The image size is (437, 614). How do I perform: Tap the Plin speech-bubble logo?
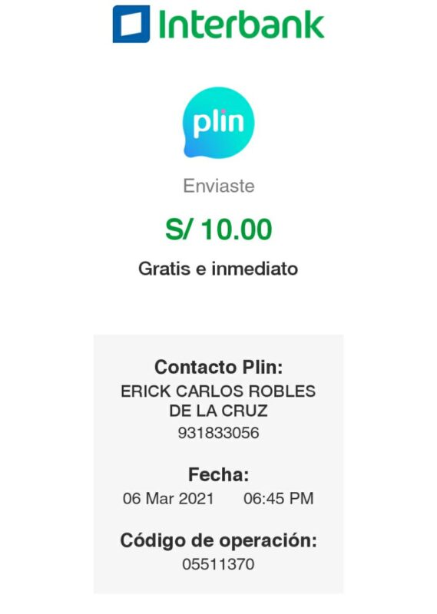click(x=218, y=122)
